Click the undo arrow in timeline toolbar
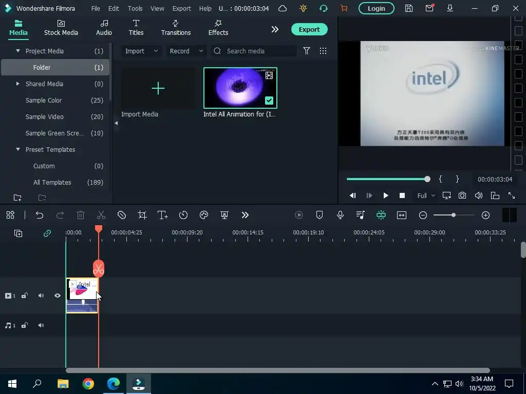The width and height of the screenshot is (526, 394). click(40, 215)
